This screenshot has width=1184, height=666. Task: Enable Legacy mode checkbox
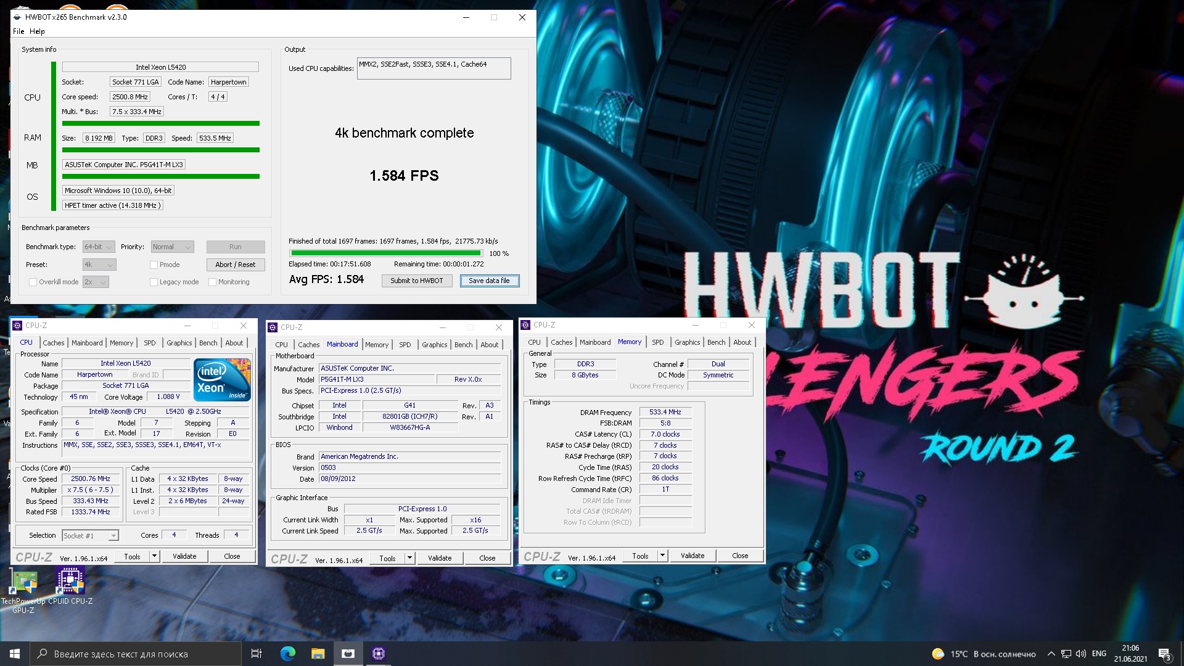tap(154, 282)
